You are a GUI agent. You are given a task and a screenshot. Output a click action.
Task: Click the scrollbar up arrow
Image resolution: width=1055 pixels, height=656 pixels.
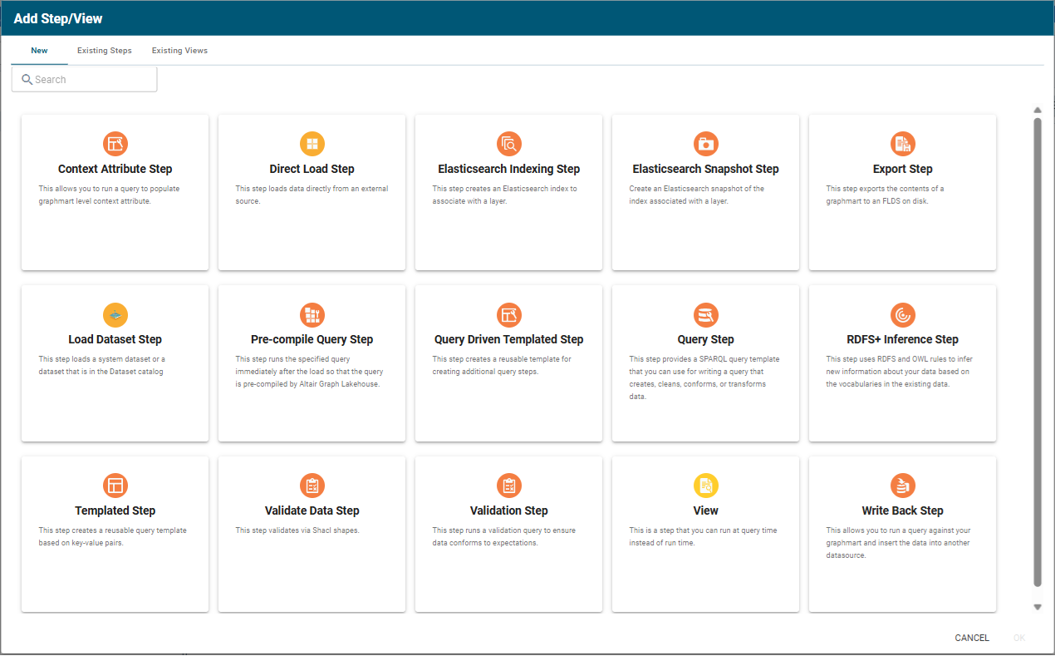[x=1037, y=111]
